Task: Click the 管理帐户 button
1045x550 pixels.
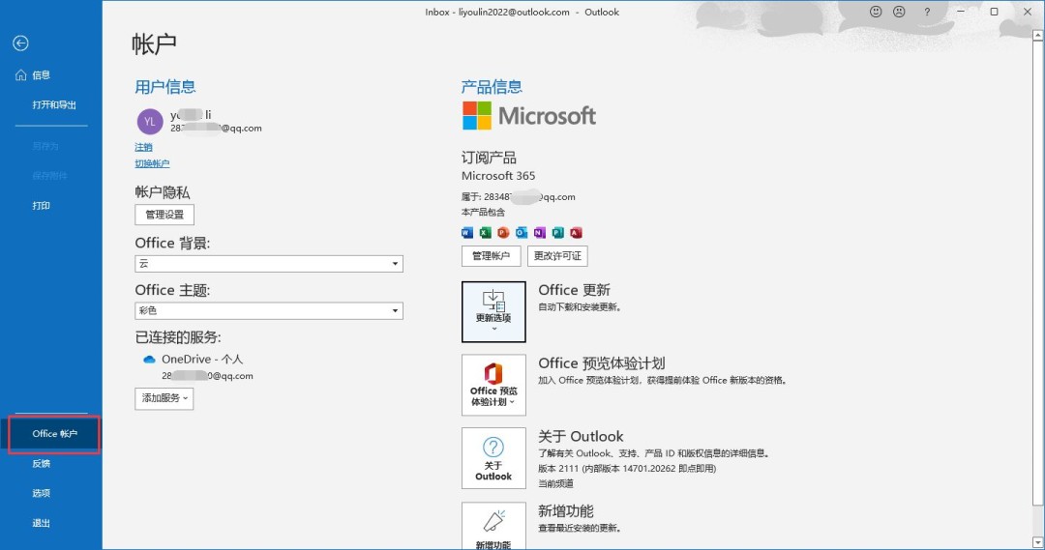Action: tap(492, 256)
